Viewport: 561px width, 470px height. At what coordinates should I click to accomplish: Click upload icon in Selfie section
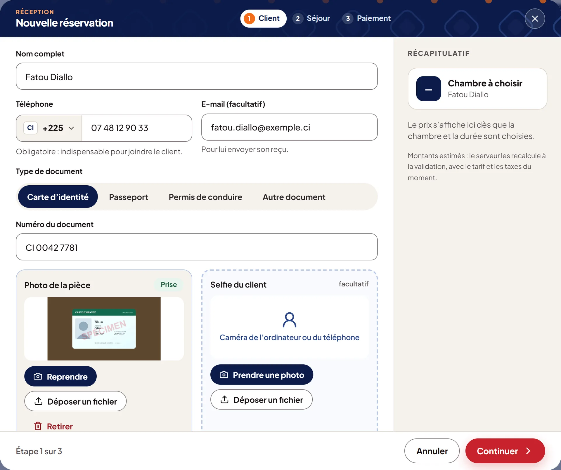tap(225, 399)
